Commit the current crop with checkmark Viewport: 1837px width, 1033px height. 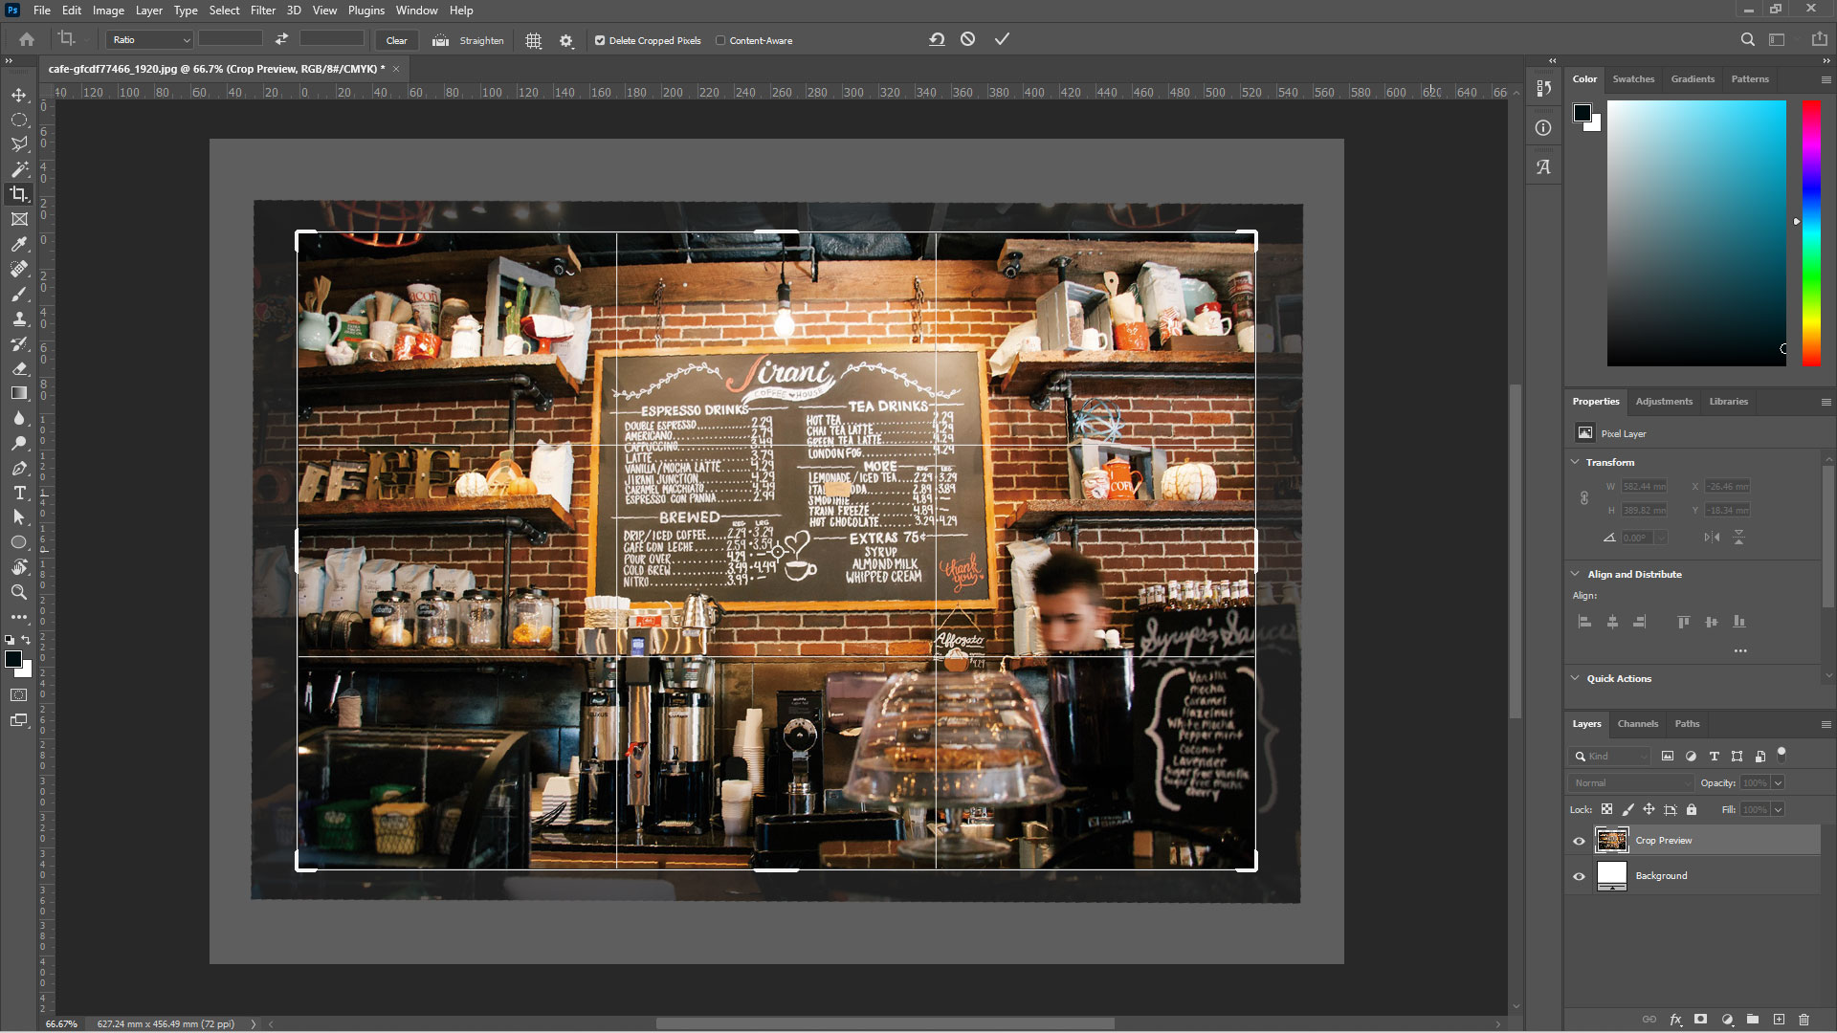pos(1002,39)
